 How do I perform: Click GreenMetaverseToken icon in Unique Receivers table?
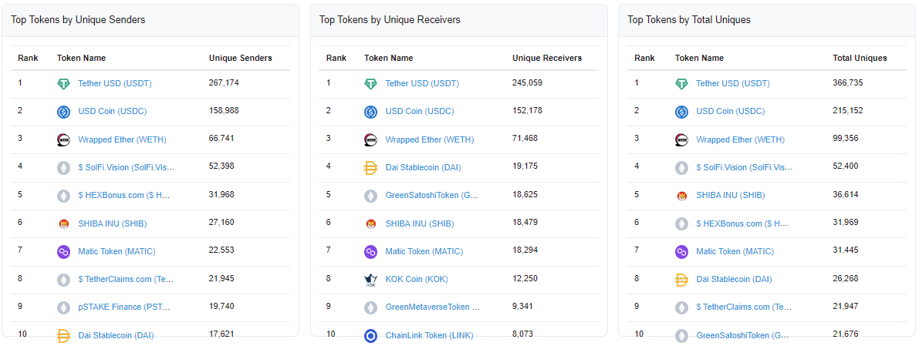click(370, 307)
